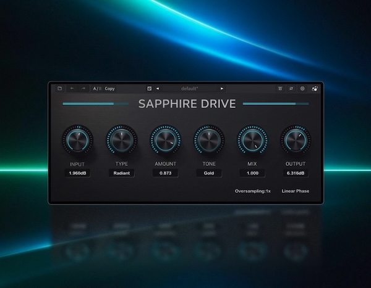Image resolution: width=371 pixels, height=288 pixels.
Task: Click the TYPE label text
Action: pyautogui.click(x=122, y=164)
